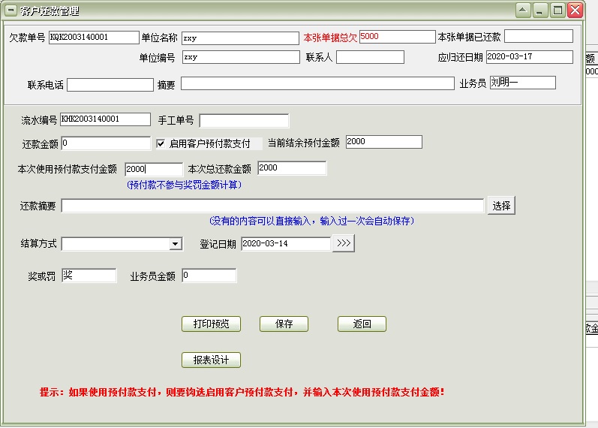This screenshot has width=598, height=428.
Task: Click the 业务员金额 input field
Action: point(209,276)
